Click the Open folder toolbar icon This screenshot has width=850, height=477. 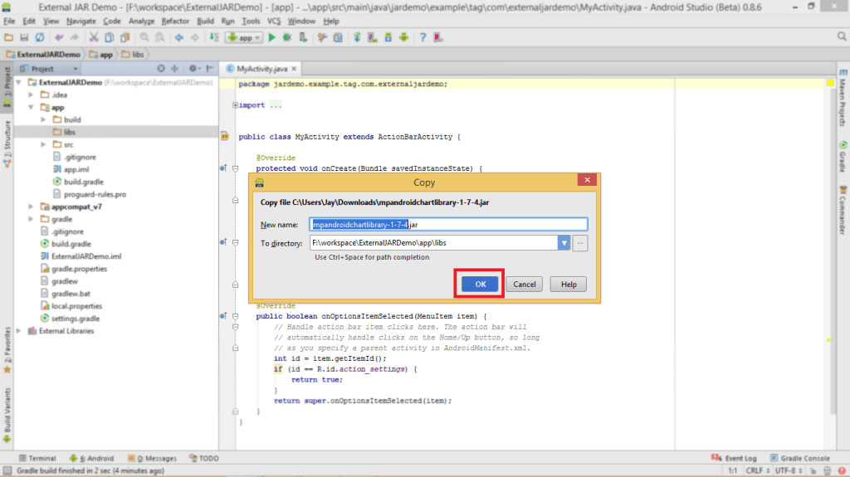8,37
